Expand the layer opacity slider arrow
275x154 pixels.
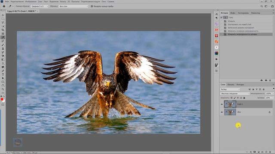point(273,94)
